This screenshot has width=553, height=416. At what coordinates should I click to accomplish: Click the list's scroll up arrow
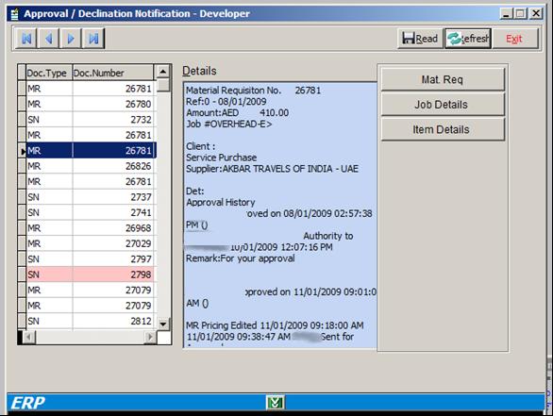coord(162,72)
